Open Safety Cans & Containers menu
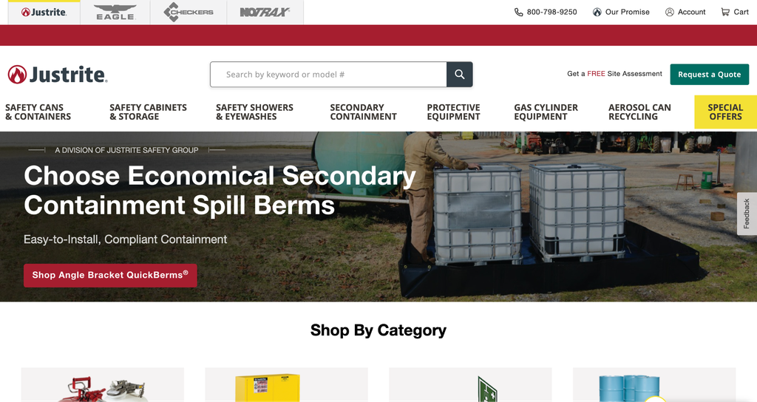The width and height of the screenshot is (757, 402). pos(38,112)
